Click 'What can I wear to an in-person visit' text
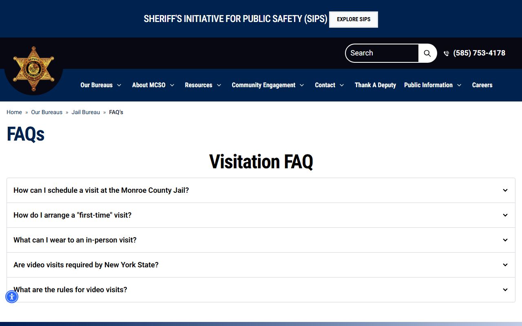Viewport: 522px width, 326px height. coord(75,240)
